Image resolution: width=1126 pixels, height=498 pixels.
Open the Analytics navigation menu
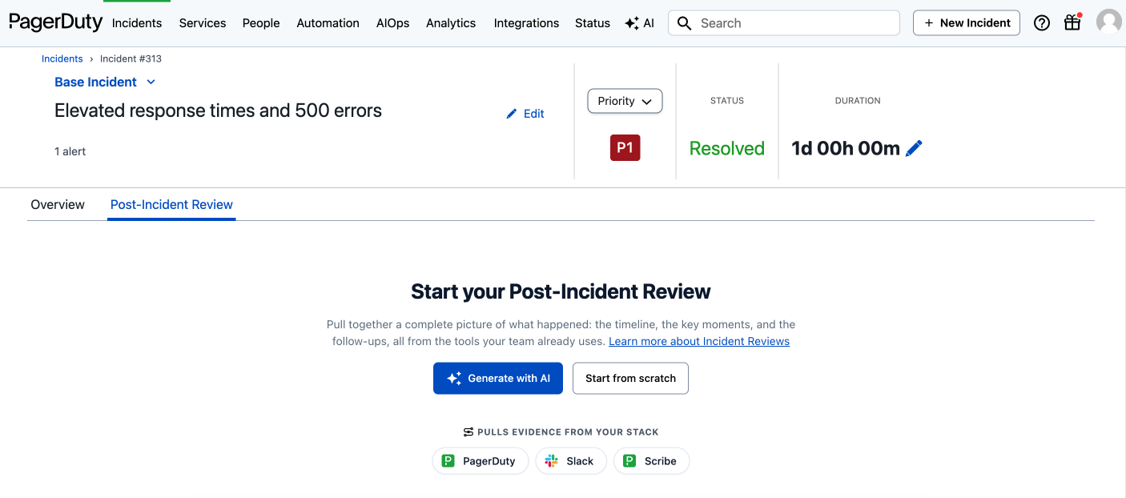[451, 23]
